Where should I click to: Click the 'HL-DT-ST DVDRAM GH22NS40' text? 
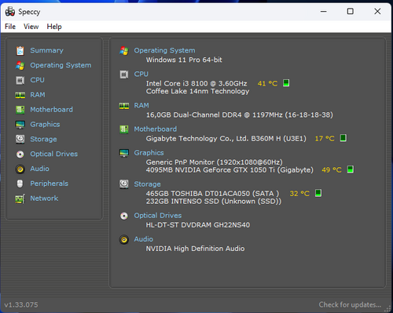click(x=198, y=225)
